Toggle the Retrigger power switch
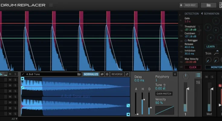 coord(186,41)
